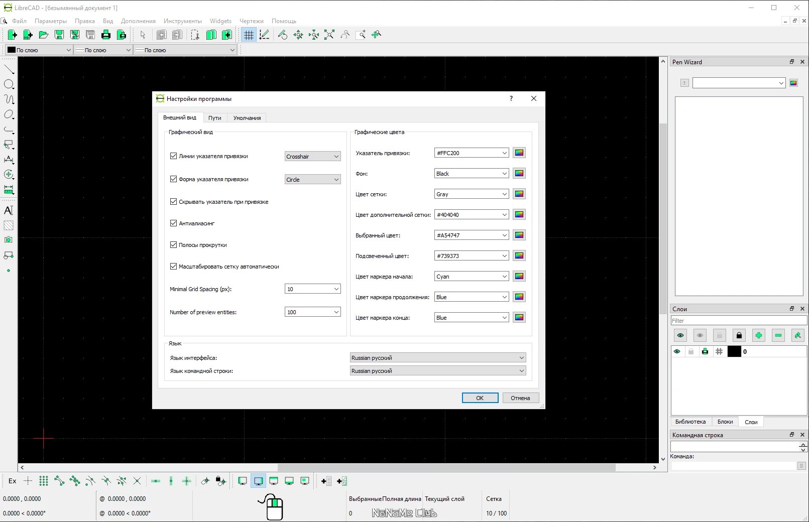Toggle the Полосы прокрутки checkbox
The height and width of the screenshot is (522, 809).
pos(173,244)
